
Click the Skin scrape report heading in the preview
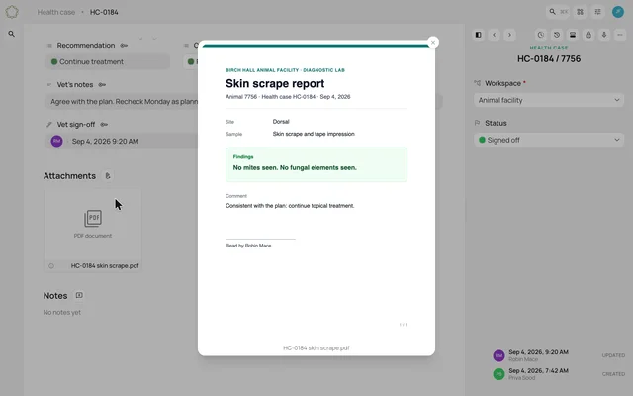(275, 83)
